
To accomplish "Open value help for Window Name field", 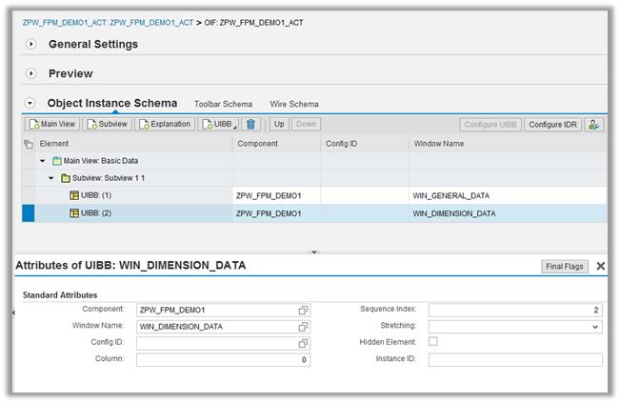I will click(x=303, y=327).
